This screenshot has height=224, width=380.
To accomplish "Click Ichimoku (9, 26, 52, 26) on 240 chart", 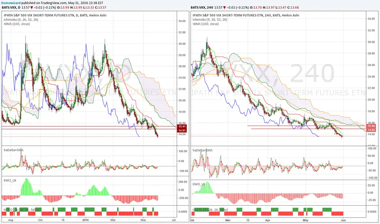I will click(210, 20).
